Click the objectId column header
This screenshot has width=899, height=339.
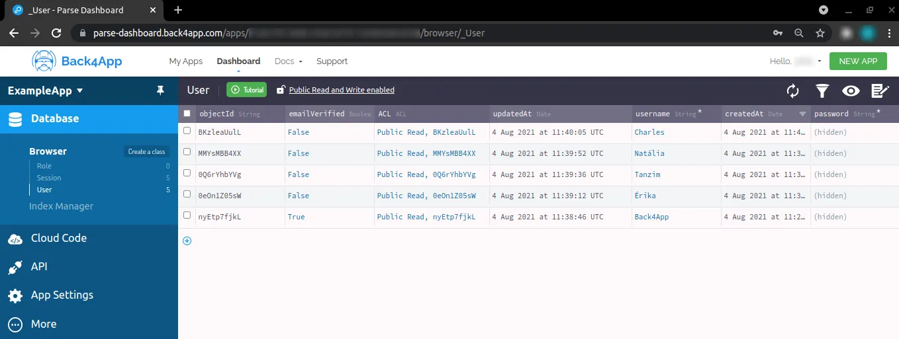pos(242,114)
